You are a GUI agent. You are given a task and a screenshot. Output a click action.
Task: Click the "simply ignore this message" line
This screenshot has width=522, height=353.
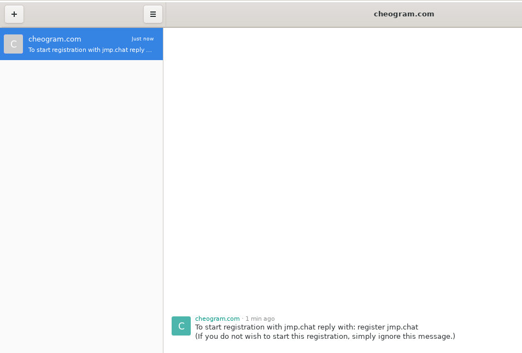click(x=325, y=337)
